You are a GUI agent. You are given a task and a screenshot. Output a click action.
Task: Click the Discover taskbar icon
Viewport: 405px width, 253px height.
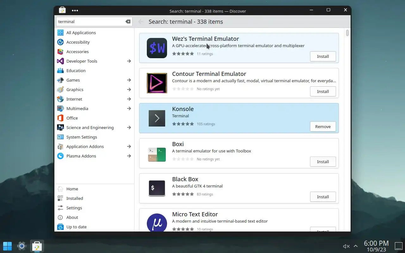click(x=37, y=246)
